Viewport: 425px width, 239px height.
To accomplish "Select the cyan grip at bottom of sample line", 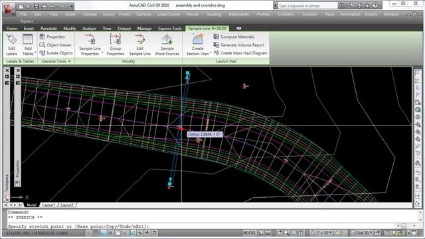I will 170,184.
